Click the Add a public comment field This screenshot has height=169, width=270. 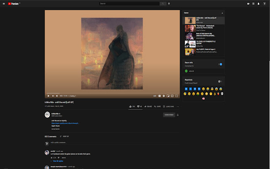pyautogui.click(x=115, y=143)
